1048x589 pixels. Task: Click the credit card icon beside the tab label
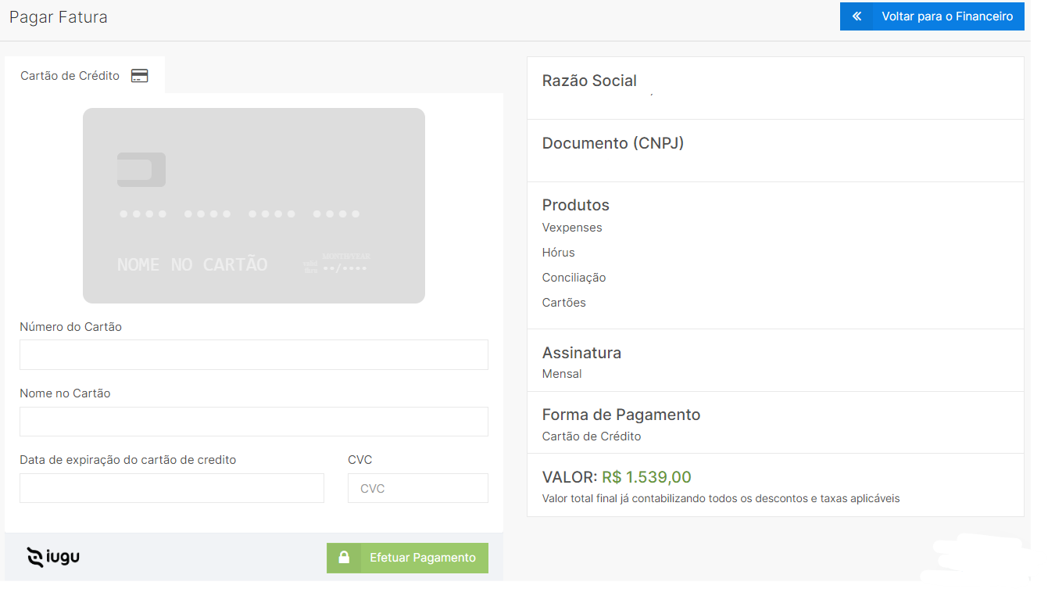140,76
